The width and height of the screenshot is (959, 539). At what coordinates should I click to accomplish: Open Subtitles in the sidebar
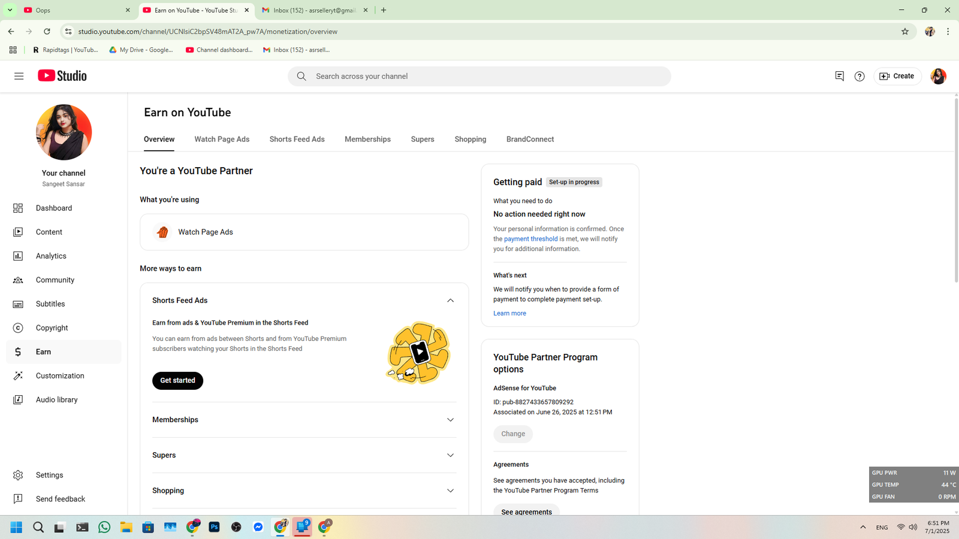pyautogui.click(x=64, y=304)
